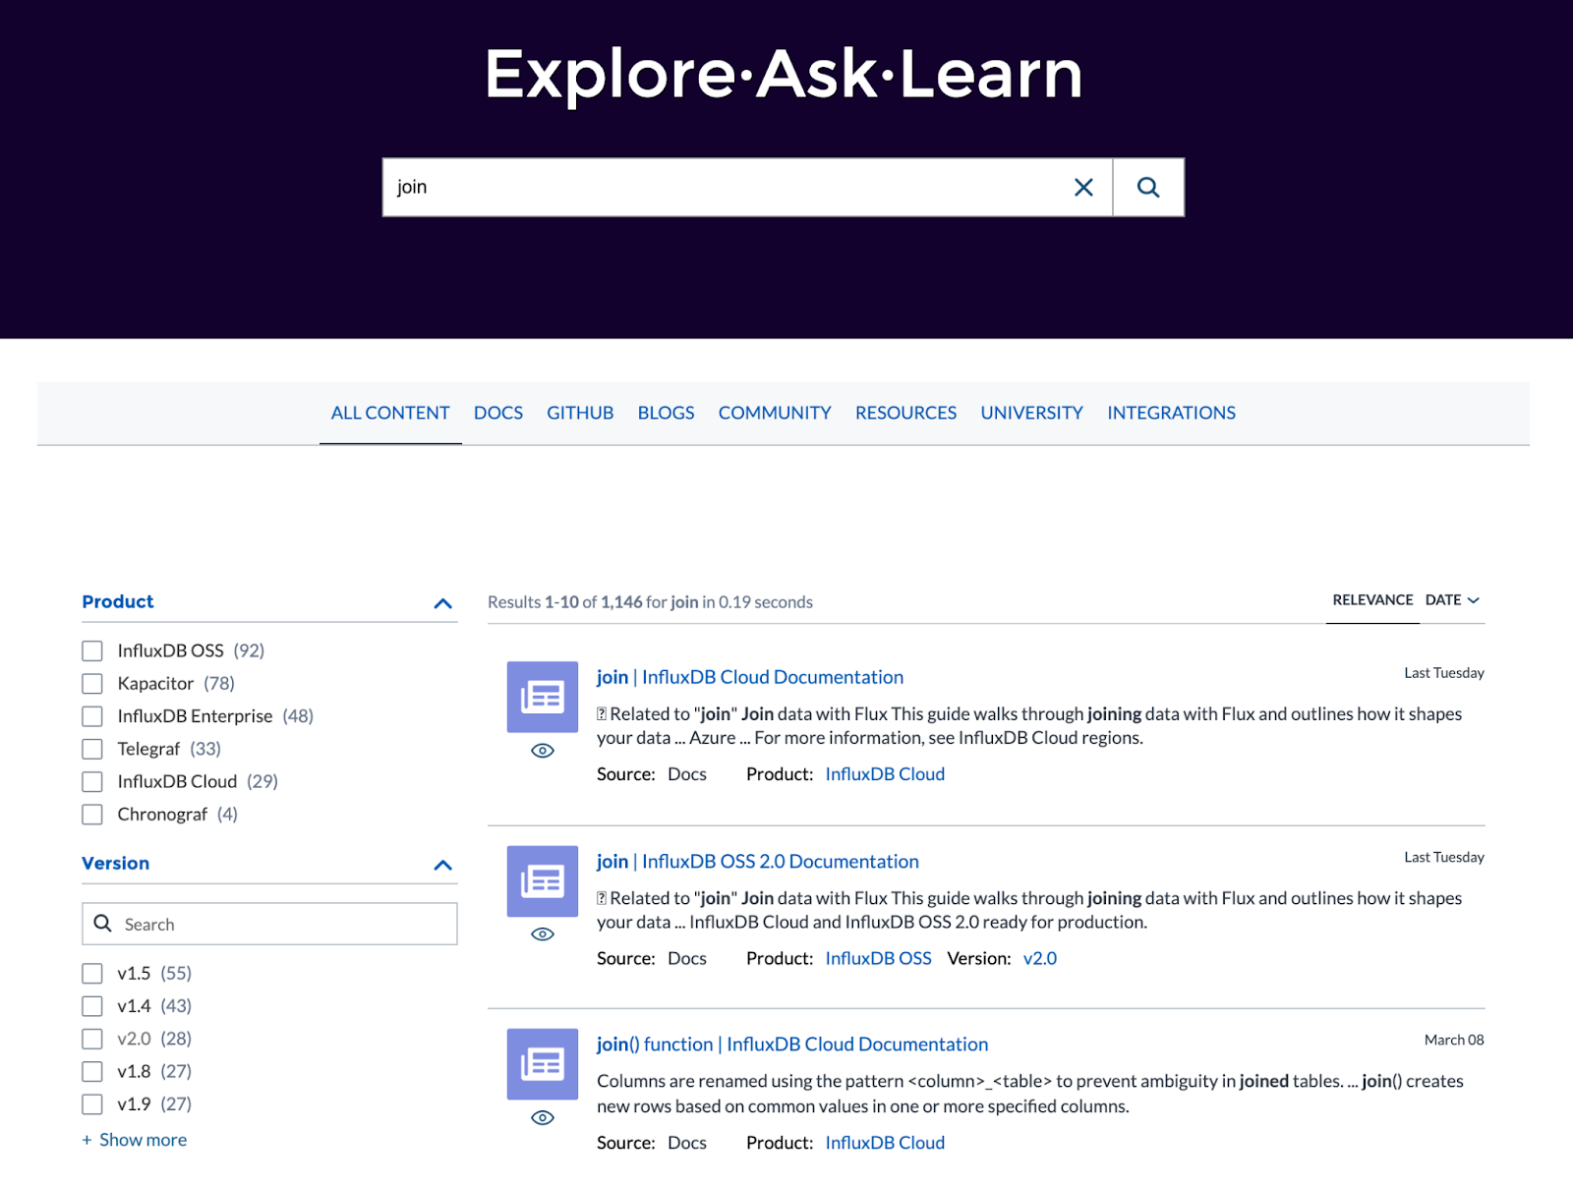Collapse the Product filter section

click(x=442, y=603)
